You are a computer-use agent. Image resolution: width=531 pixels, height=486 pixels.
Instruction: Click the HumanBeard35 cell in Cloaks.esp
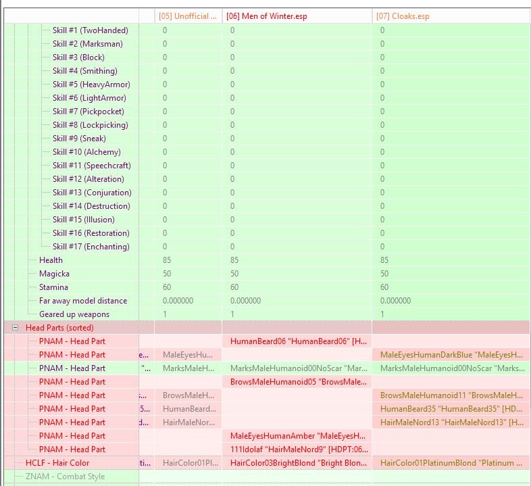point(451,409)
